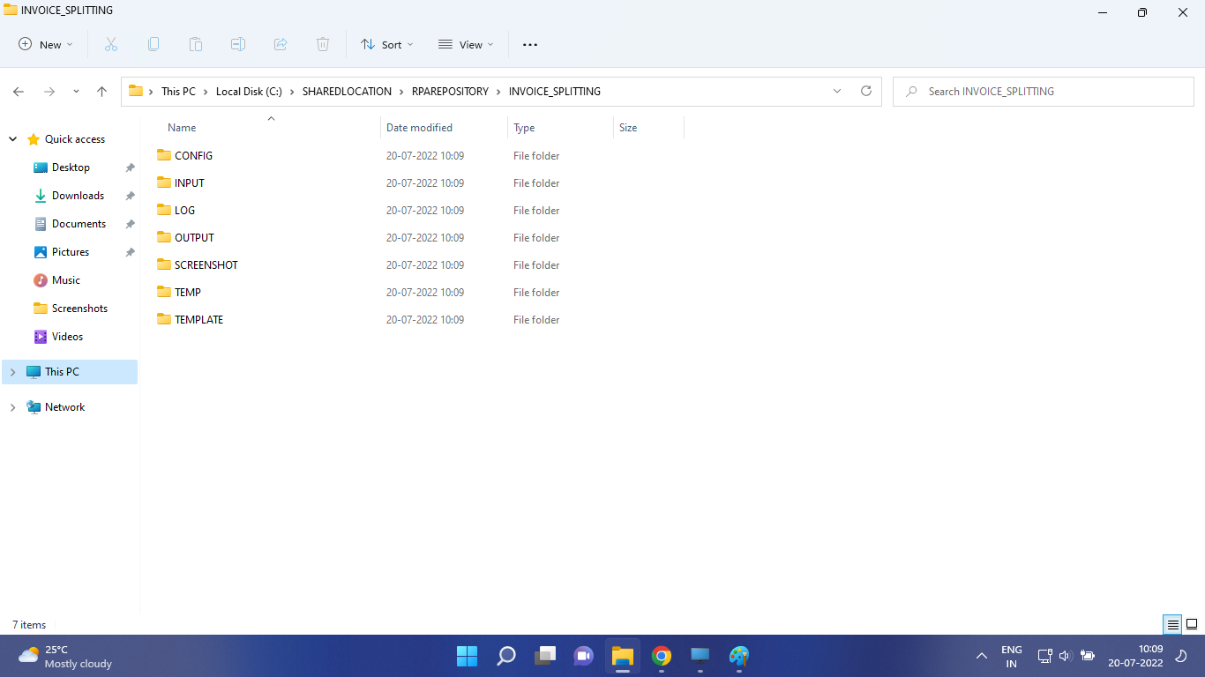This screenshot has width=1205, height=677.
Task: Switch to large thumbnails view toggle
Action: 1192,624
